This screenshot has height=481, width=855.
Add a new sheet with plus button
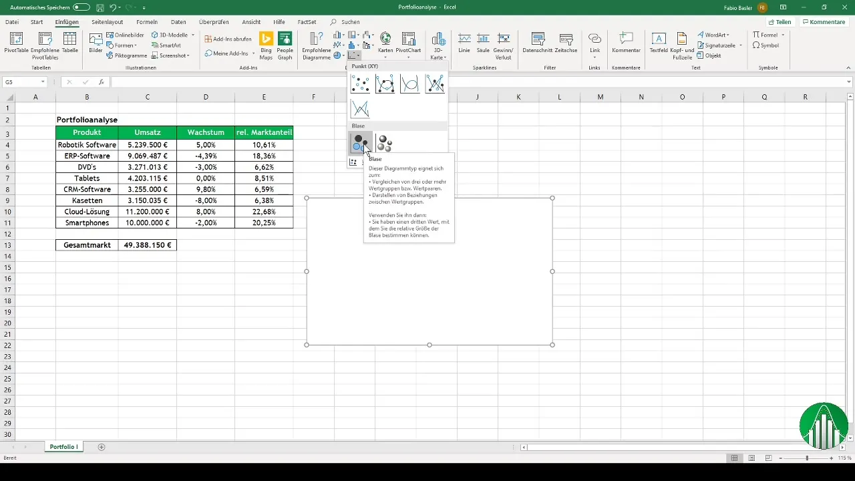pyautogui.click(x=102, y=446)
